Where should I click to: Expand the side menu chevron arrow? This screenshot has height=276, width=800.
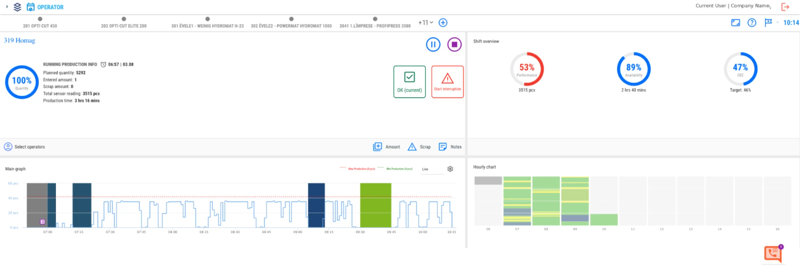coord(7,7)
